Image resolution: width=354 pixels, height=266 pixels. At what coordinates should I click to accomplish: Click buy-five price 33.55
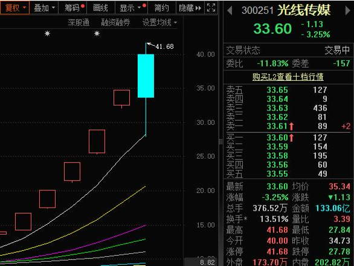click(277, 174)
